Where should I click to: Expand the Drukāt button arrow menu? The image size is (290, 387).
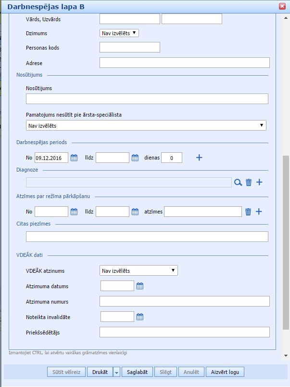[116, 372]
